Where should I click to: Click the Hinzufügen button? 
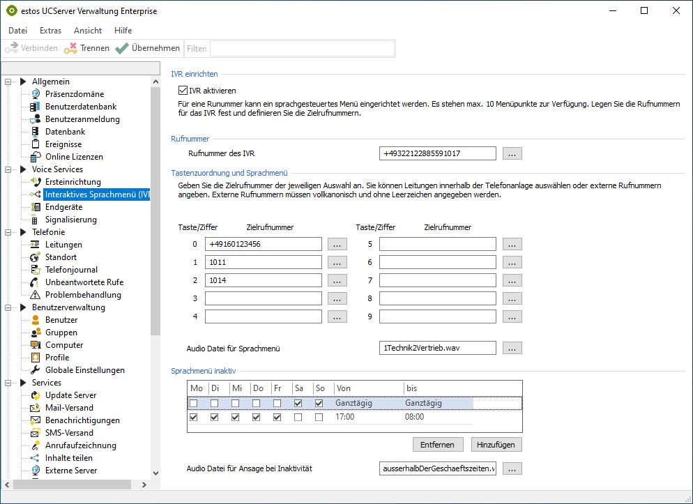496,445
